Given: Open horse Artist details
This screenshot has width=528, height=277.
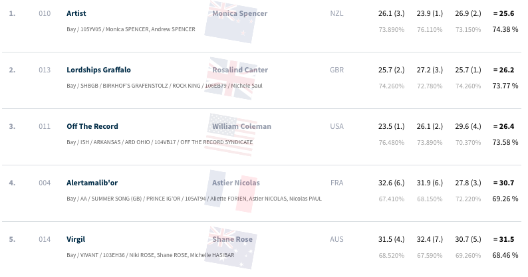Looking at the screenshot, I should (76, 13).
